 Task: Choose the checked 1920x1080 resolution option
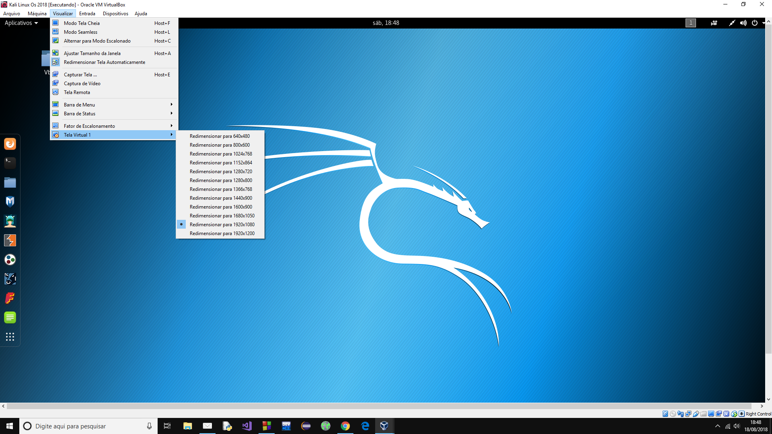[220, 225]
